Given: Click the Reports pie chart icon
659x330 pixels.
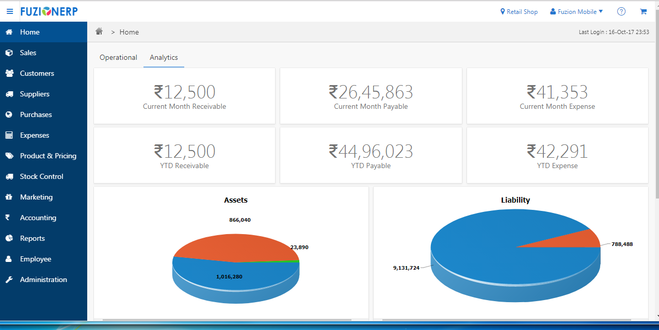Looking at the screenshot, I should (9, 238).
